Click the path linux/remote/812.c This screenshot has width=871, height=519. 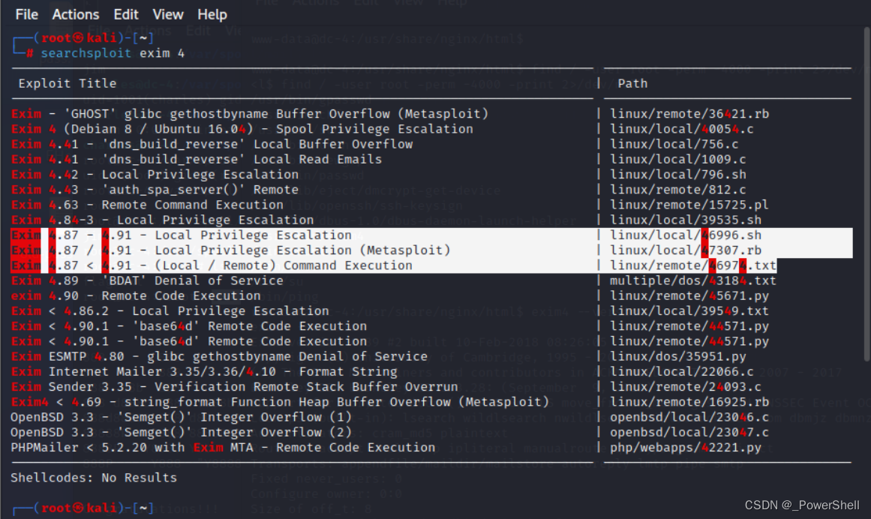(677, 189)
